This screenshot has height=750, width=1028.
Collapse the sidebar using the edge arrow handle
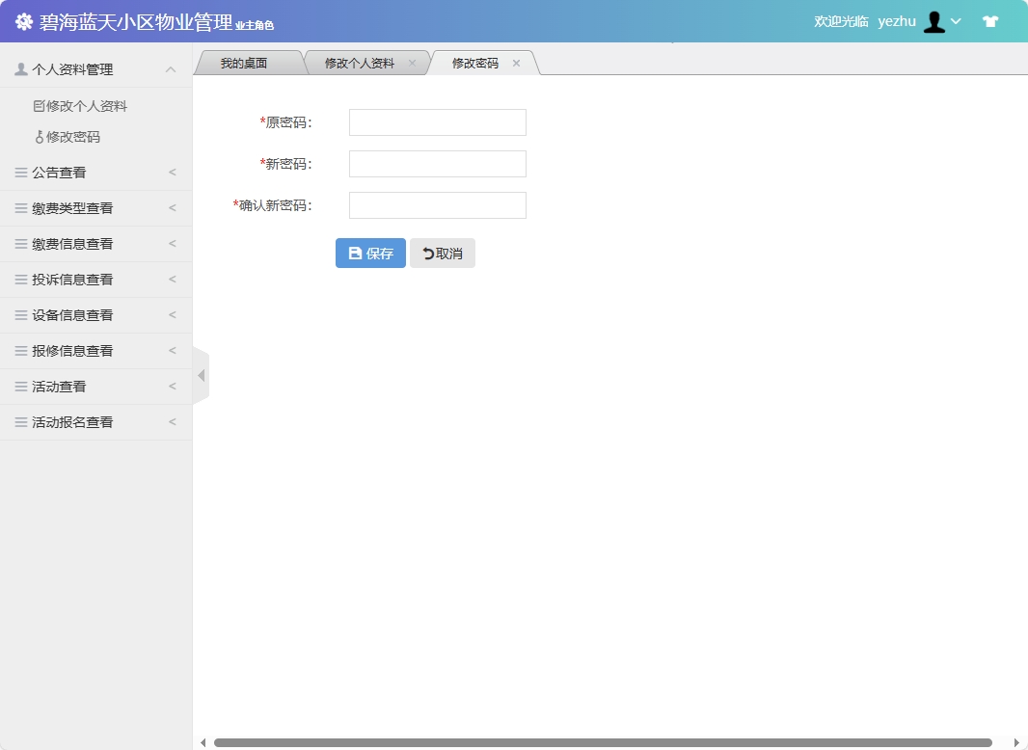pyautogui.click(x=201, y=375)
